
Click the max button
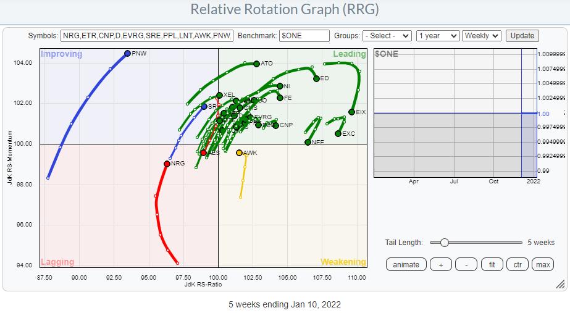tap(543, 264)
